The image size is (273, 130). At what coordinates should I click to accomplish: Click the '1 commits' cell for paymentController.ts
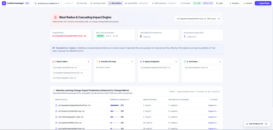pos(173,105)
